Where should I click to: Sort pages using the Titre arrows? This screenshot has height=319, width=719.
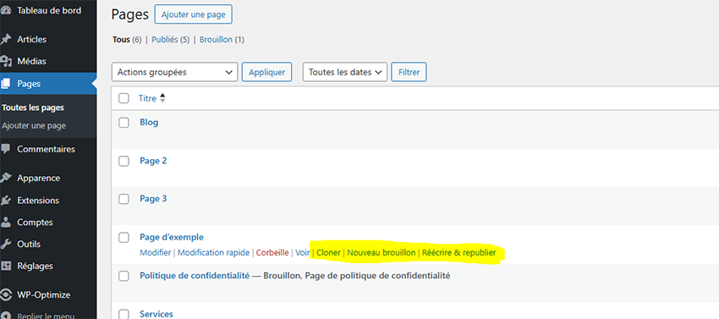coord(162,98)
